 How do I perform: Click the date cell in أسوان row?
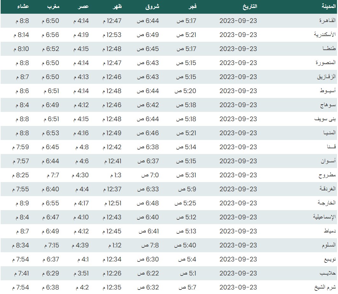pos(238,161)
